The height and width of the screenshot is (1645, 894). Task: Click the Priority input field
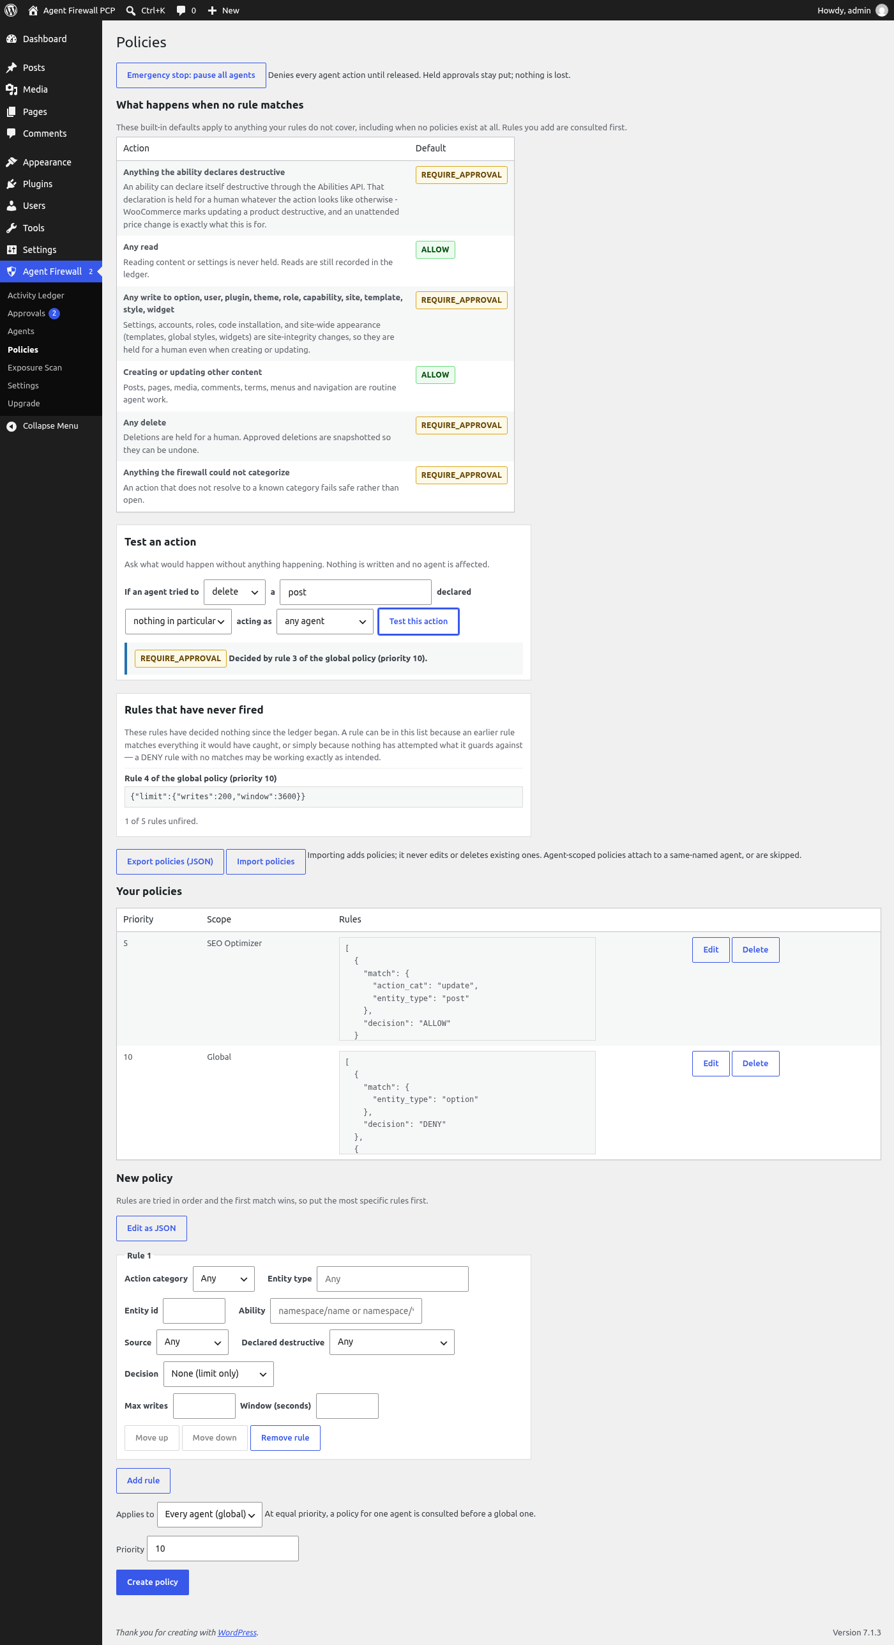pos(223,1549)
